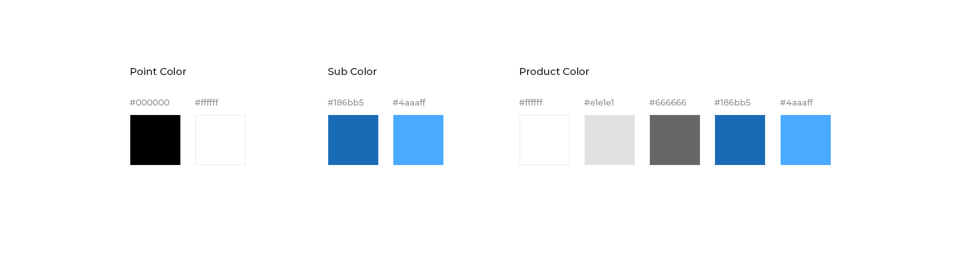Select the dark blue Product Color swatch
Image resolution: width=962 pixels, height=280 pixels.
click(x=740, y=140)
